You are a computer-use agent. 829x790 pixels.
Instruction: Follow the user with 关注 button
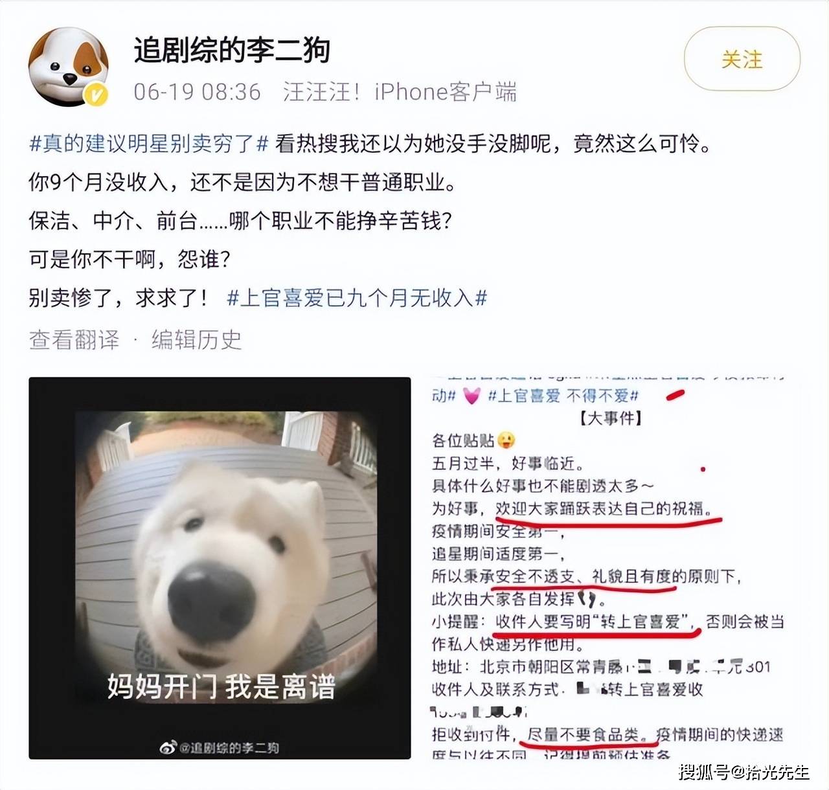click(742, 59)
